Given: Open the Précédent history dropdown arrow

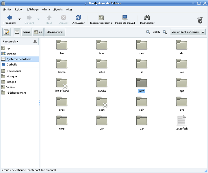Looking at the screenshot, I should (x=20, y=19).
